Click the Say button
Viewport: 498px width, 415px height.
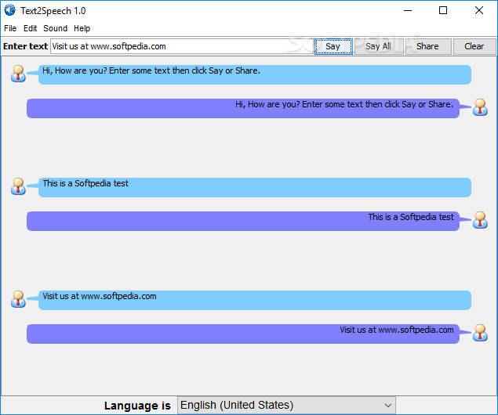click(x=333, y=47)
